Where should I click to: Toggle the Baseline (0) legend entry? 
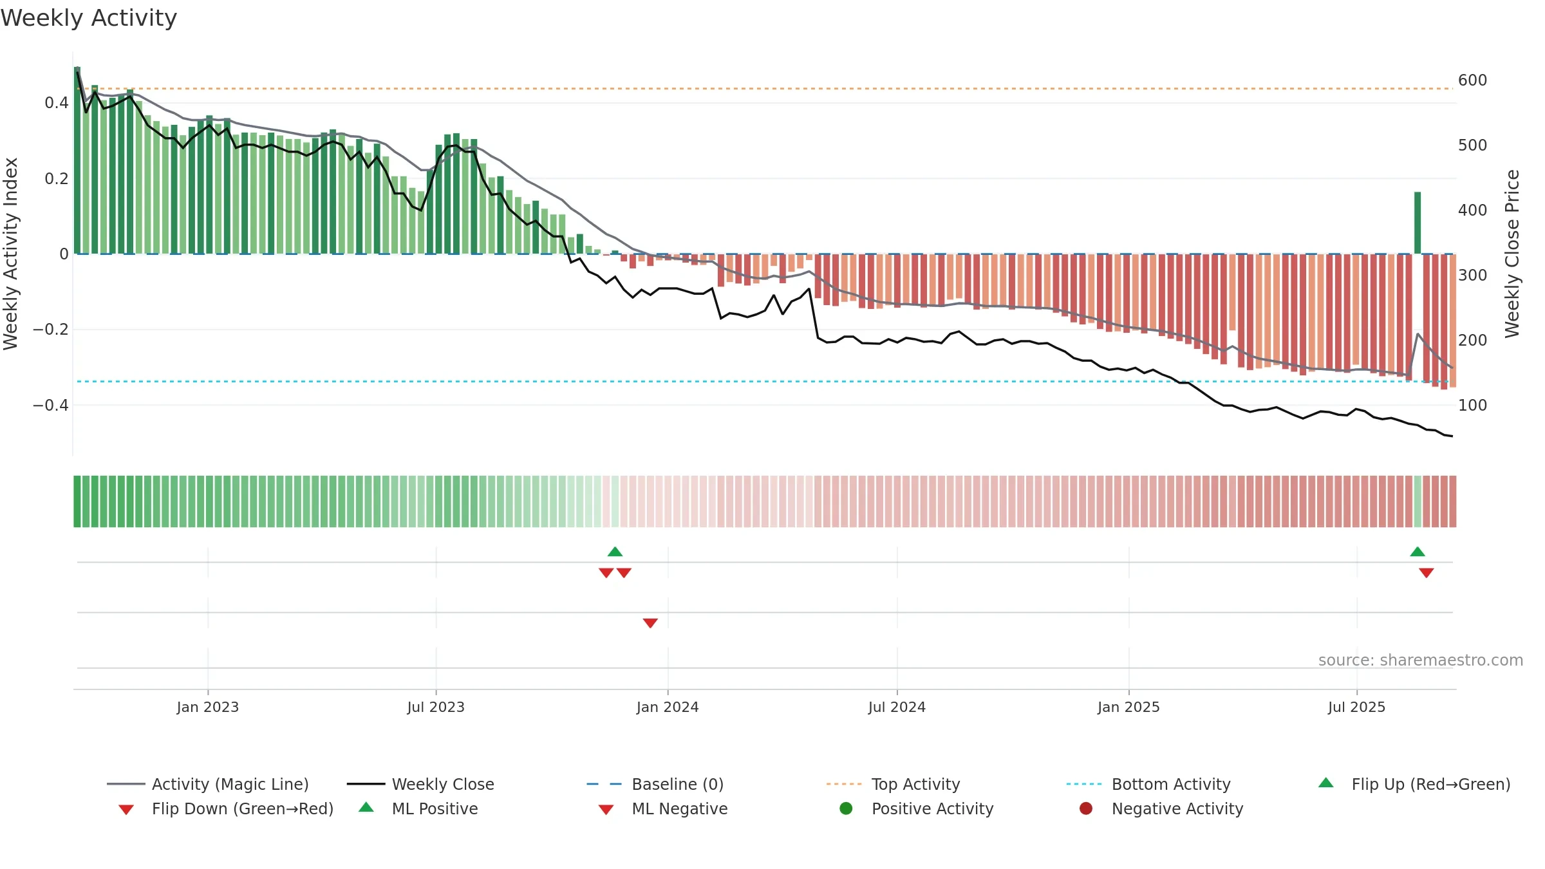(x=655, y=784)
